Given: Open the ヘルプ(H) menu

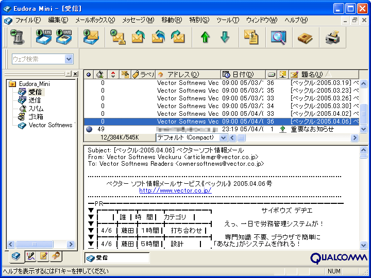Looking at the screenshot, I should click(x=296, y=20).
